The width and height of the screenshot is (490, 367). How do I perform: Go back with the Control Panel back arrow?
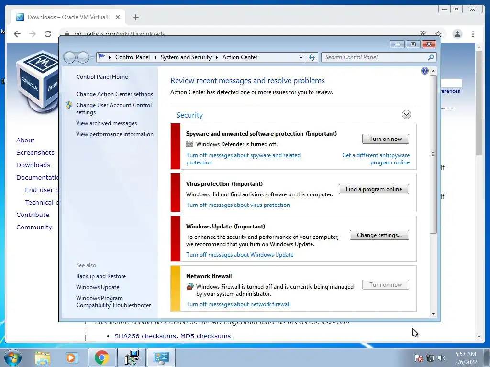coord(70,57)
